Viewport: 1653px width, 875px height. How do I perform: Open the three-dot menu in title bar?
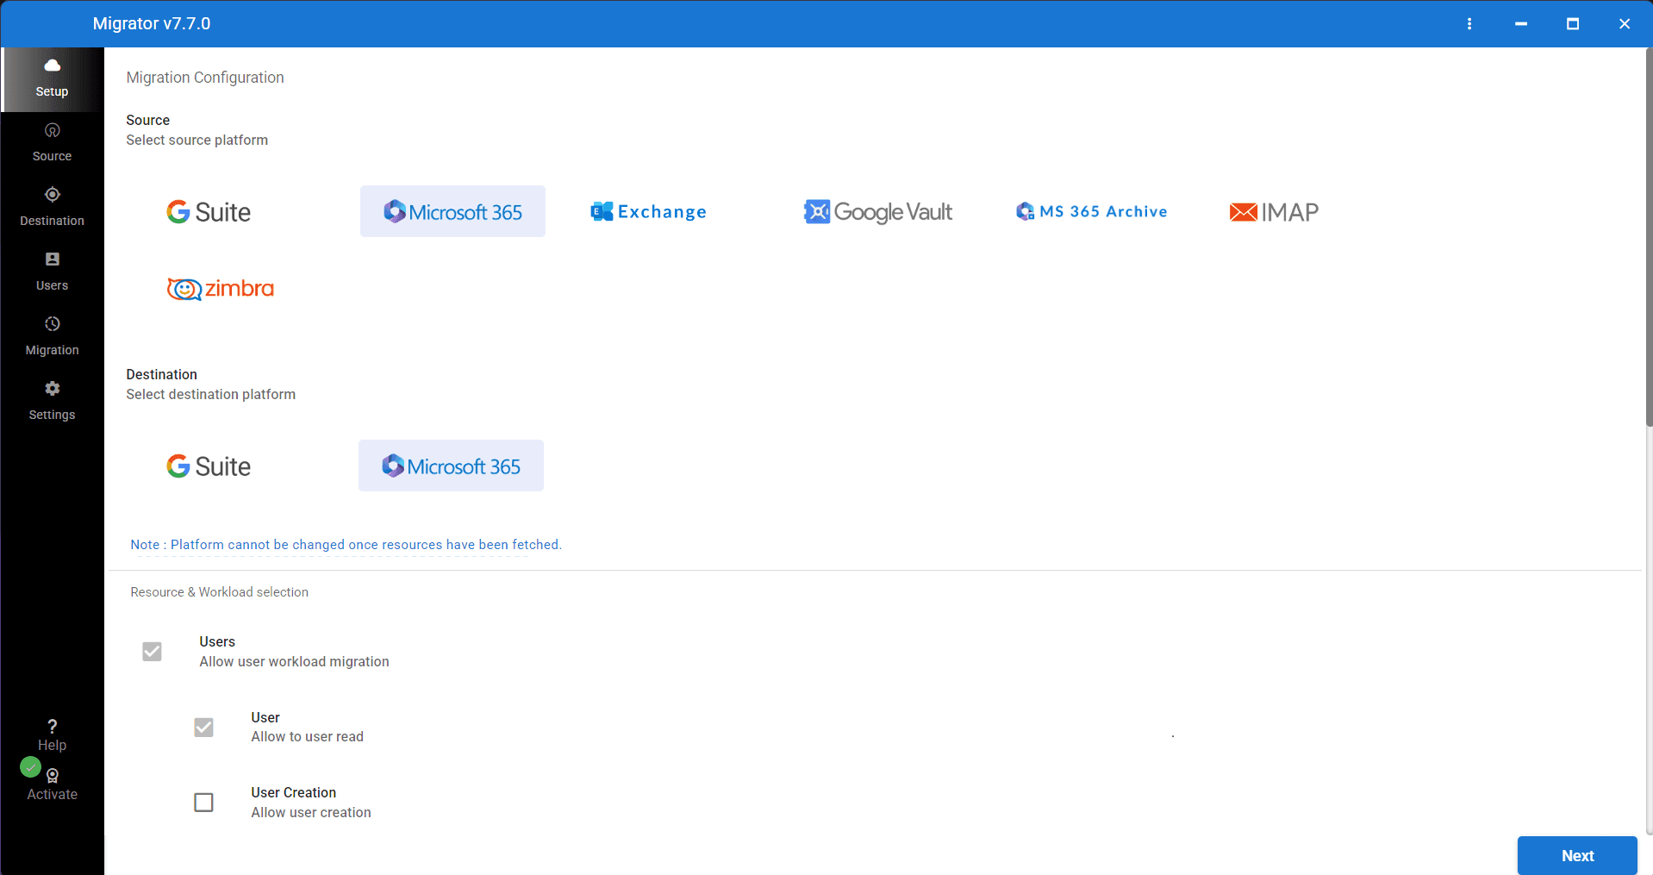tap(1469, 23)
